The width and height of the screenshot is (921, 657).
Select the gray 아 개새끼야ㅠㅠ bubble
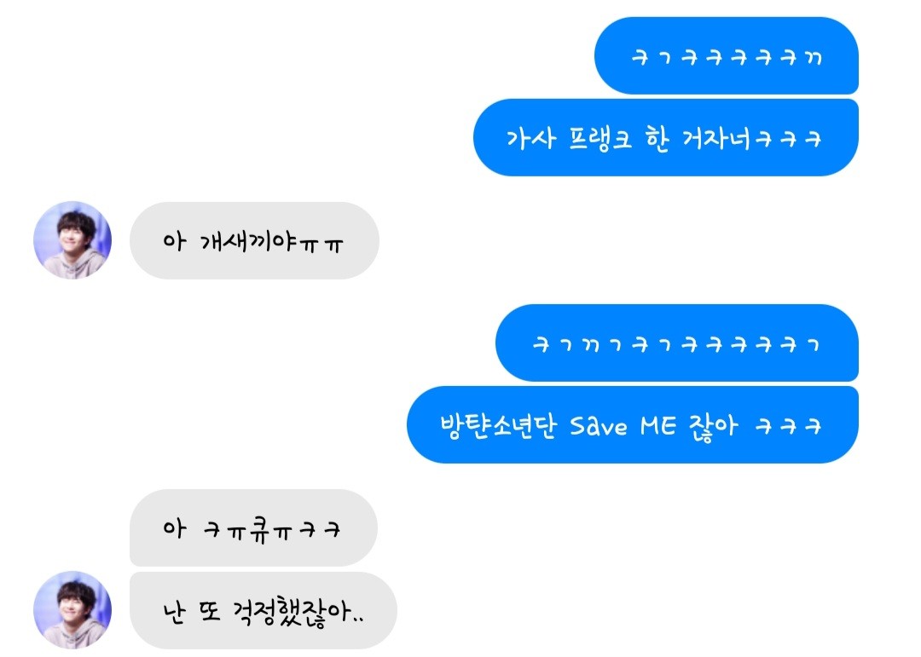coord(254,240)
